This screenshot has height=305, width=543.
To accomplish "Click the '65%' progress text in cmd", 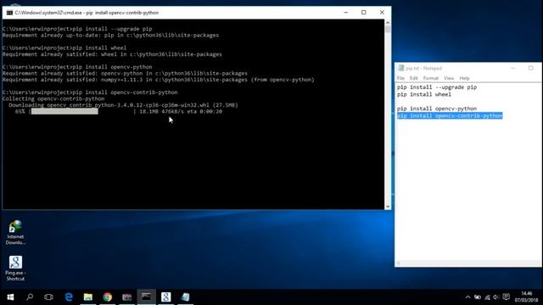I will click(x=20, y=111).
